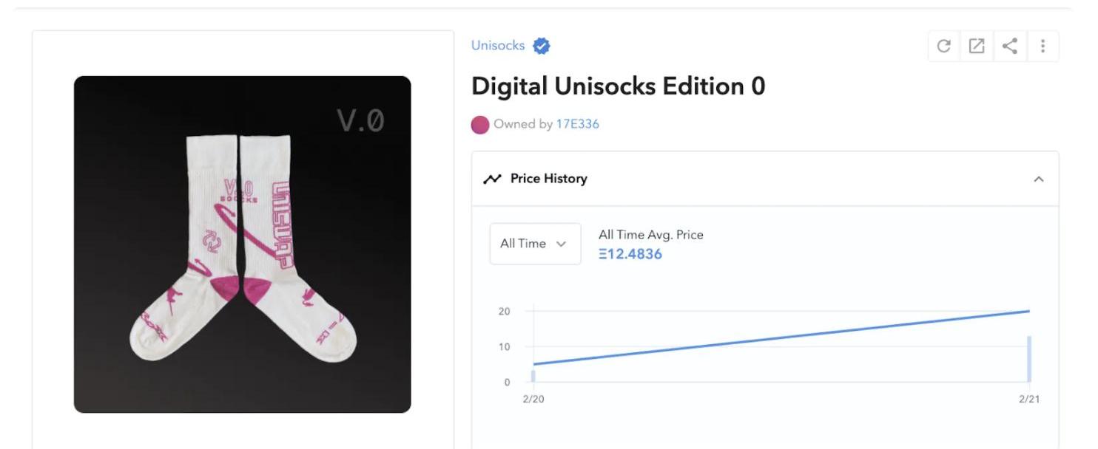1098x449 pixels.
Task: Open the Unisocks collection link
Action: pos(498,45)
